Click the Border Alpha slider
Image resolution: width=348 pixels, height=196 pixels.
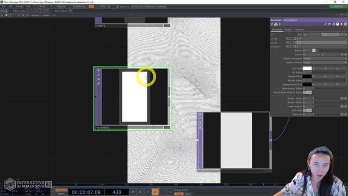[x=330, y=81]
